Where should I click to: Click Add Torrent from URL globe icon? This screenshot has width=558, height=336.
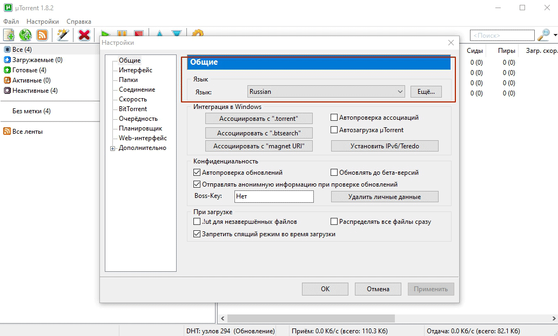point(25,35)
